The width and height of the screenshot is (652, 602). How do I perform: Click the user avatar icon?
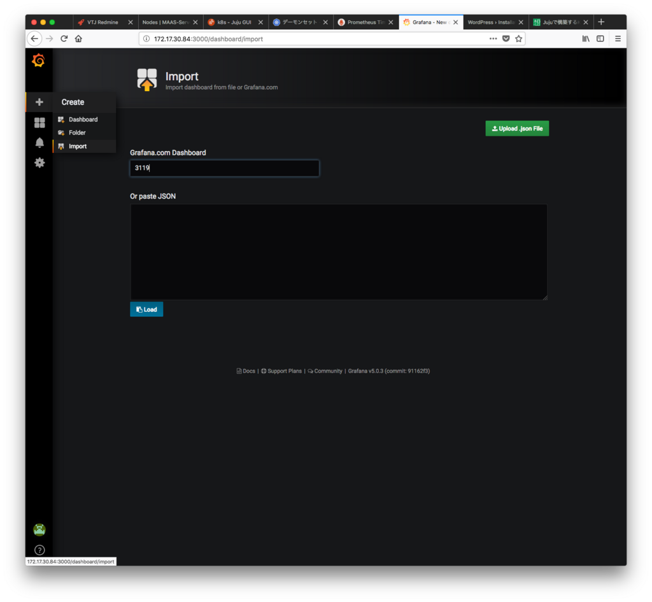click(39, 529)
